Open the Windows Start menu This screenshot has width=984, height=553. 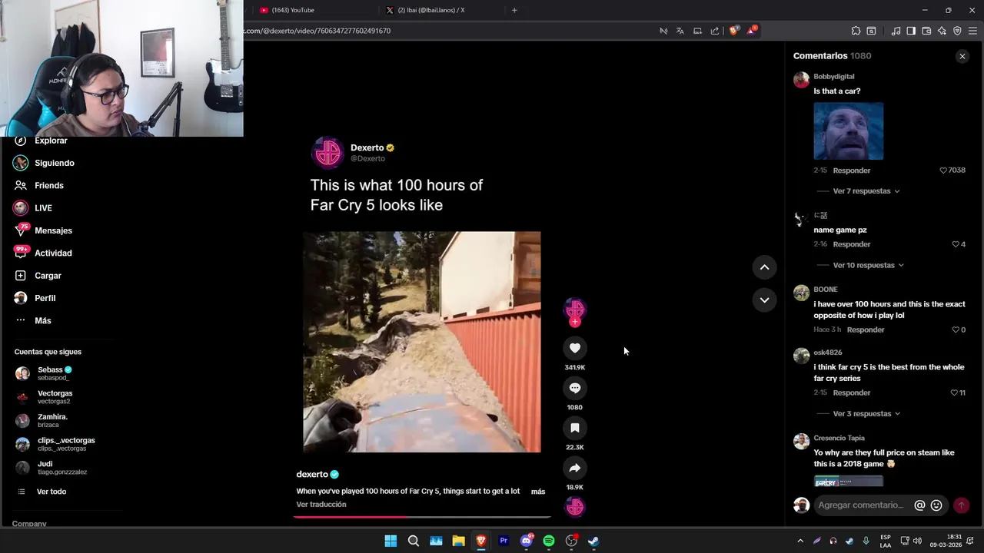coord(391,541)
